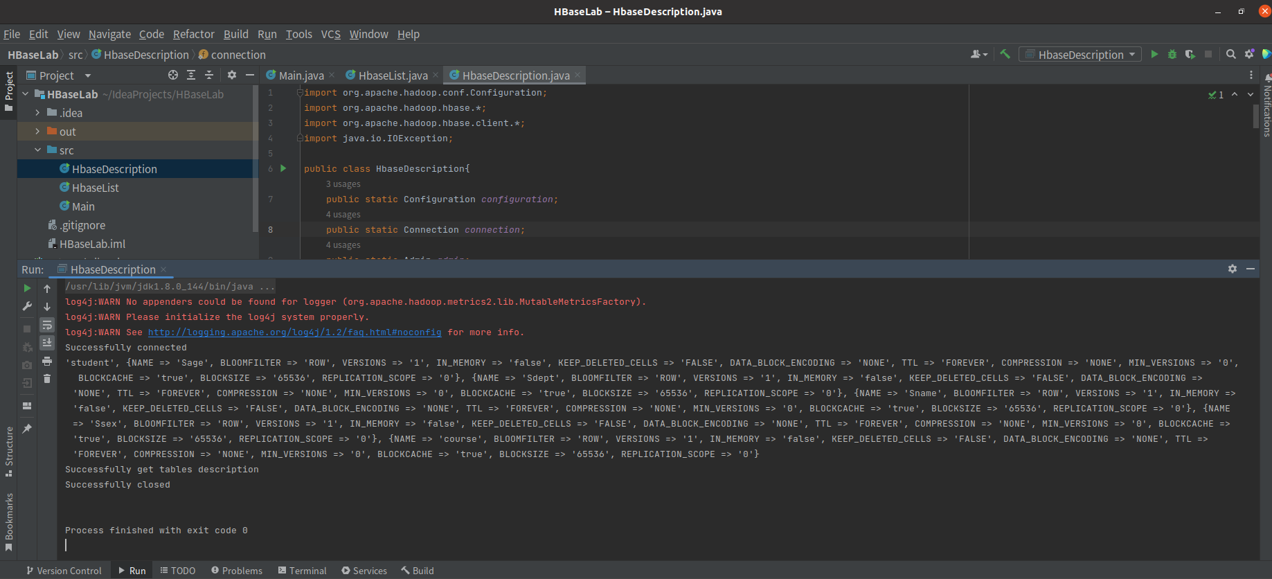Open Run panel settings gear

pos(1233,269)
